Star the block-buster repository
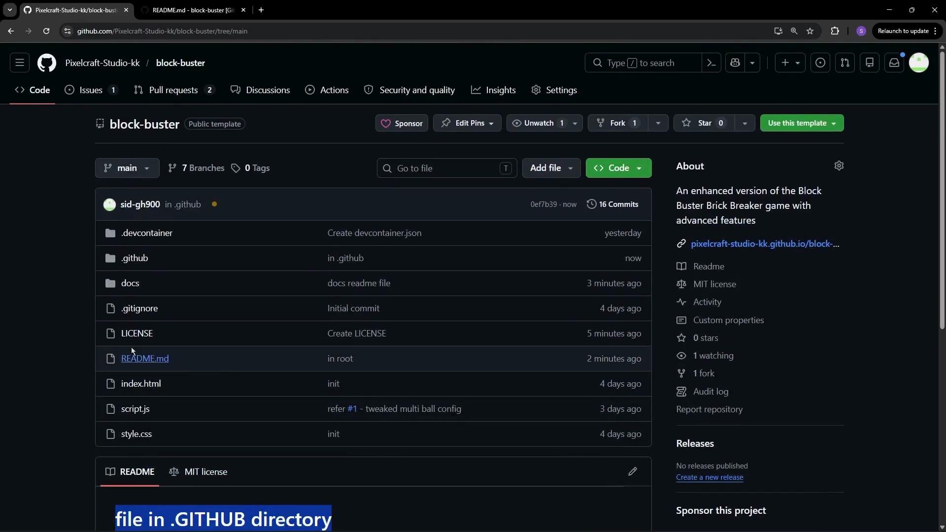Image resolution: width=946 pixels, height=532 pixels. point(704,123)
